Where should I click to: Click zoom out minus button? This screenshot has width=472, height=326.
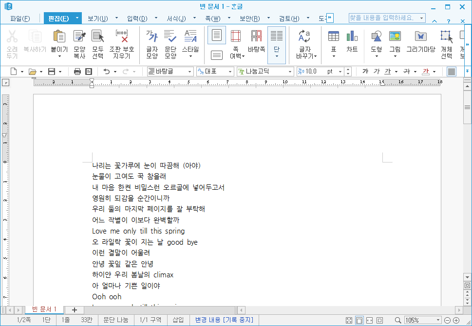[x=447, y=320]
